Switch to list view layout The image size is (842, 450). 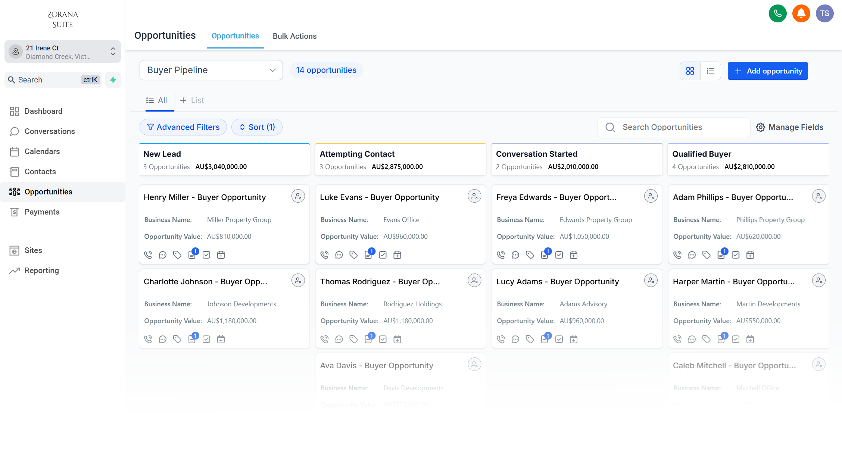pyautogui.click(x=711, y=71)
